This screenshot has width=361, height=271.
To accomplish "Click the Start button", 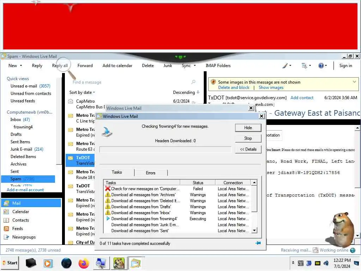I will click(10, 263).
